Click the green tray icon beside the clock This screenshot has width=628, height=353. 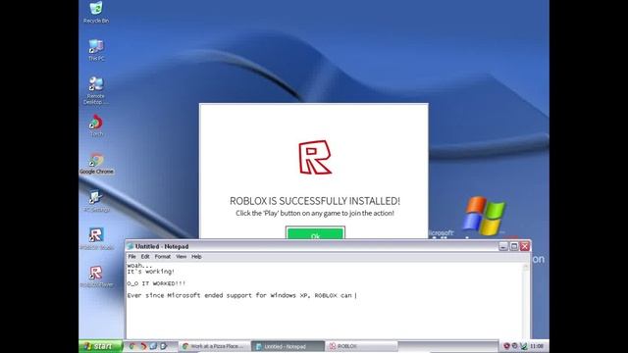pyautogui.click(x=523, y=346)
